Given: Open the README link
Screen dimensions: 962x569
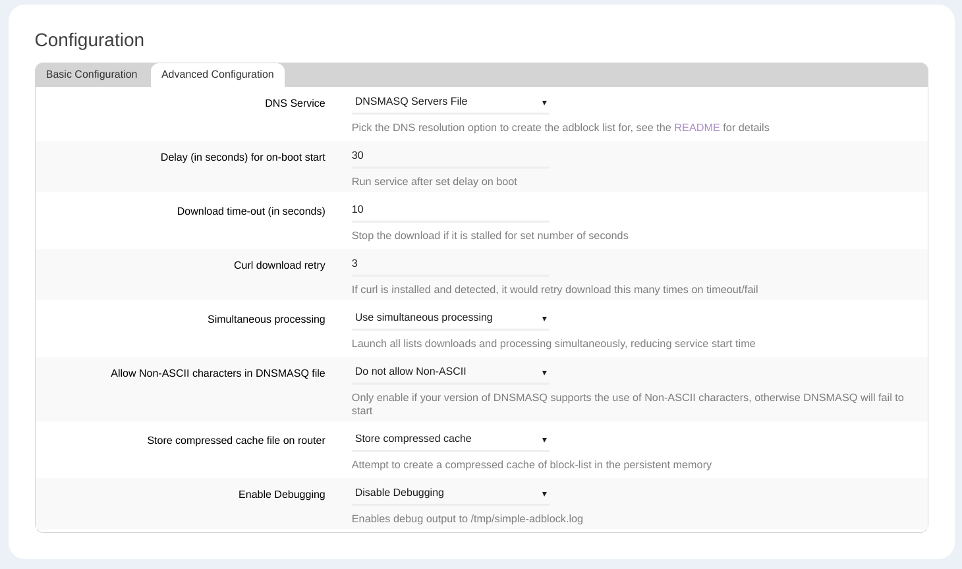Looking at the screenshot, I should tap(697, 128).
